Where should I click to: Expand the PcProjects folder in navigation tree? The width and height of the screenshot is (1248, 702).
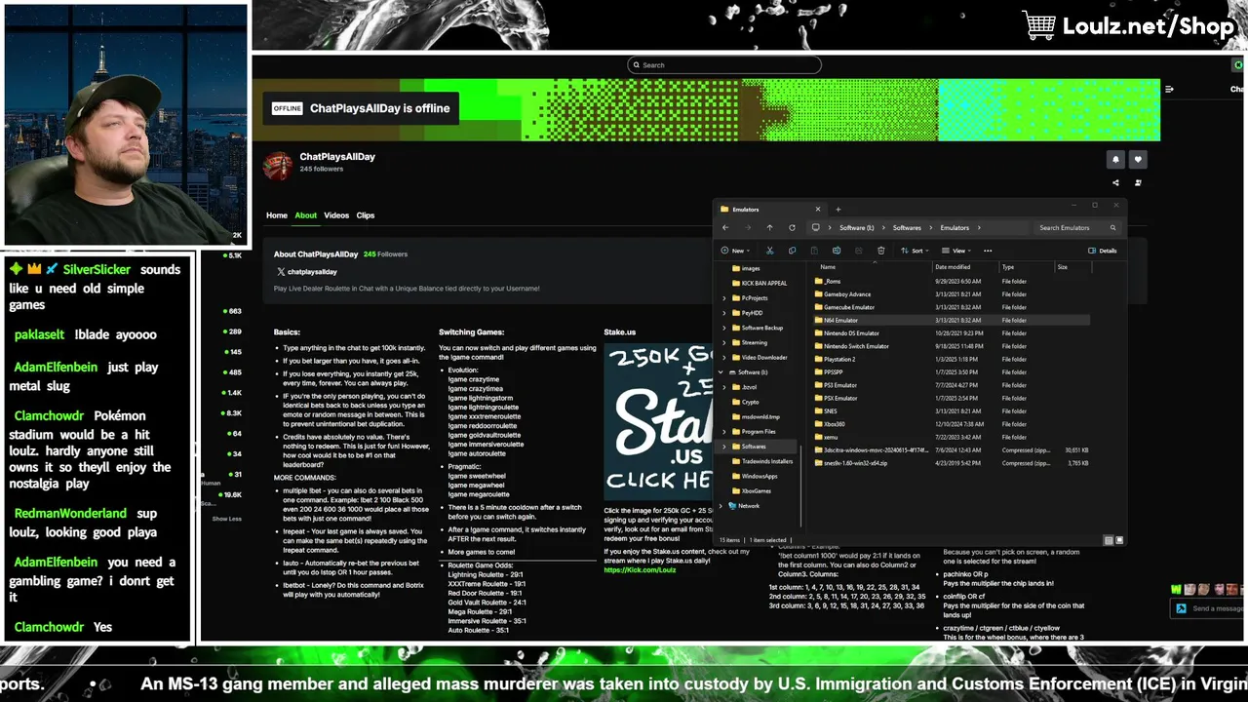coord(724,298)
